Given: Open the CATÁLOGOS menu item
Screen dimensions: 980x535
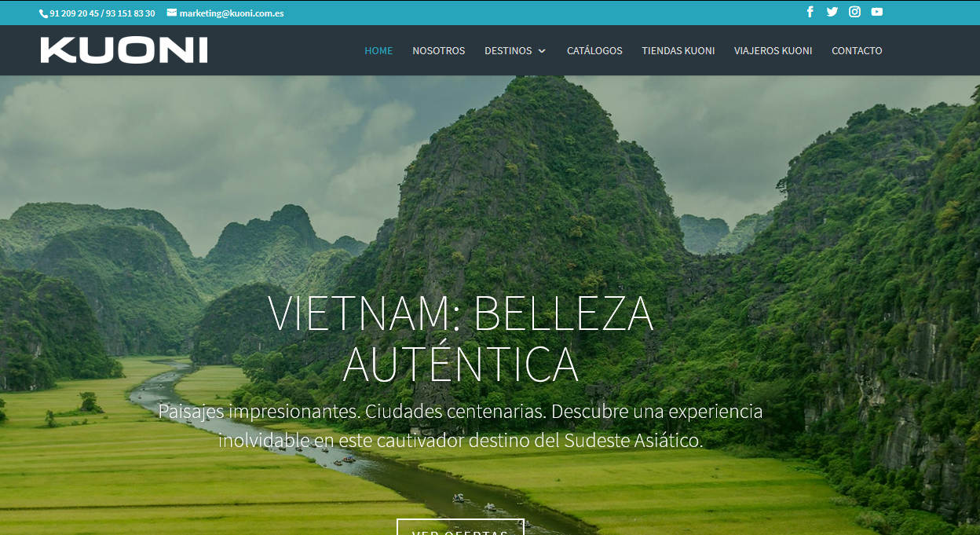Looking at the screenshot, I should coord(594,50).
